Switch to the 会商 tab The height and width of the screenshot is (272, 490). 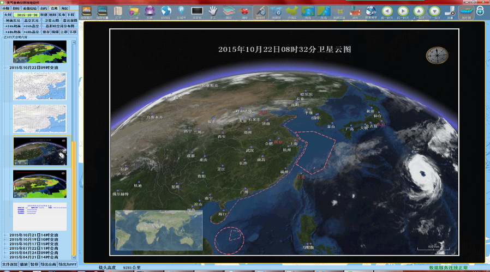[x=54, y=8]
